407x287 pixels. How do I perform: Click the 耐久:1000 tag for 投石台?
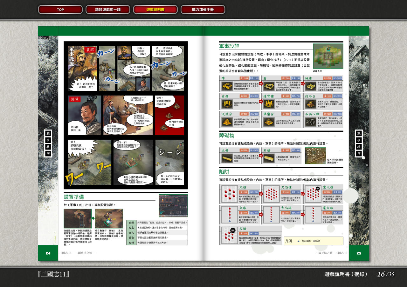coord(338,96)
